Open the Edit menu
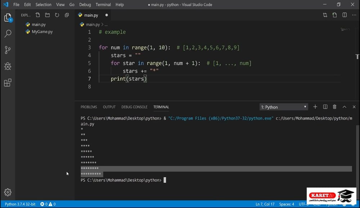 click(x=27, y=5)
